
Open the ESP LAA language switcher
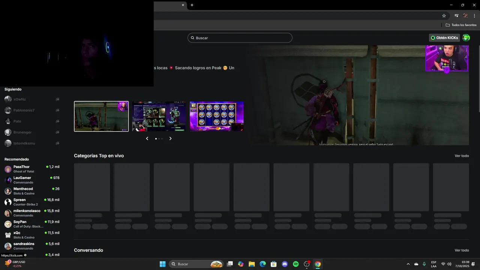(x=433, y=264)
